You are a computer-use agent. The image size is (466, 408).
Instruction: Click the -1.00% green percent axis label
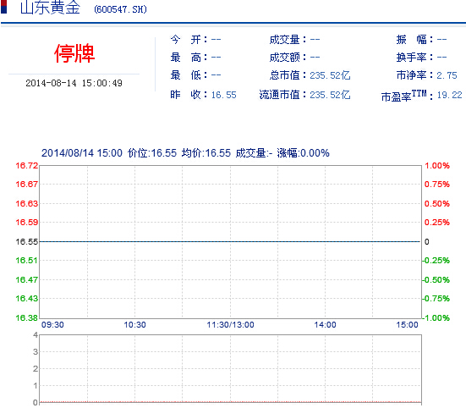pyautogui.click(x=436, y=318)
